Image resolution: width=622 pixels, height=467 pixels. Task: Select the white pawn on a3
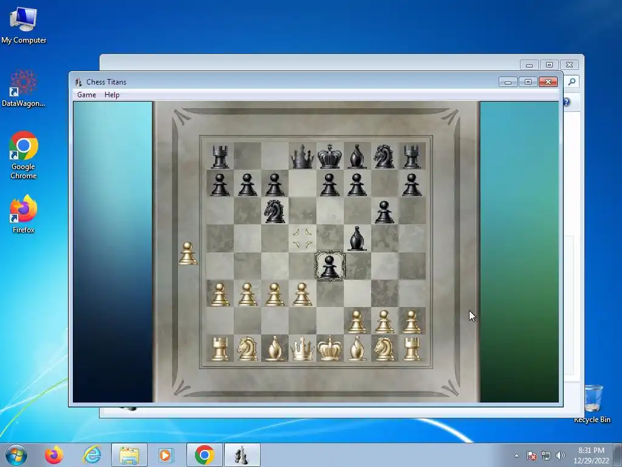pyautogui.click(x=220, y=294)
